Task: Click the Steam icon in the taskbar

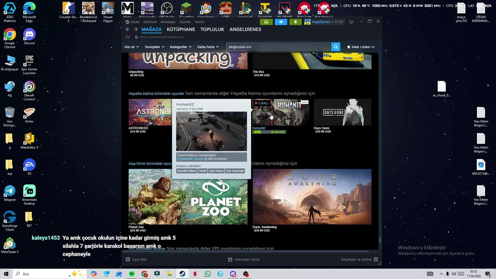Action: [182, 274]
